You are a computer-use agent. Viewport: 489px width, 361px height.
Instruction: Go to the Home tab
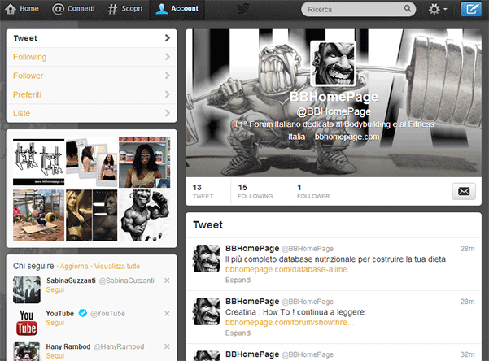23,9
